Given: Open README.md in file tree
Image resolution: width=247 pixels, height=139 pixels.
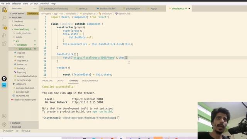Looking at the screenshot, I should pyautogui.click(x=22, y=96).
